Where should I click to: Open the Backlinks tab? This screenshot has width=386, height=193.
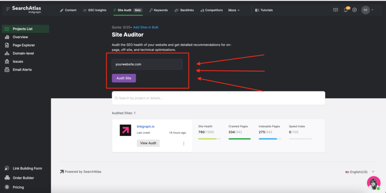click(x=184, y=10)
